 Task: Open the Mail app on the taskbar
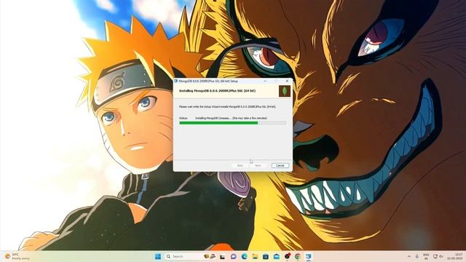click(x=277, y=256)
